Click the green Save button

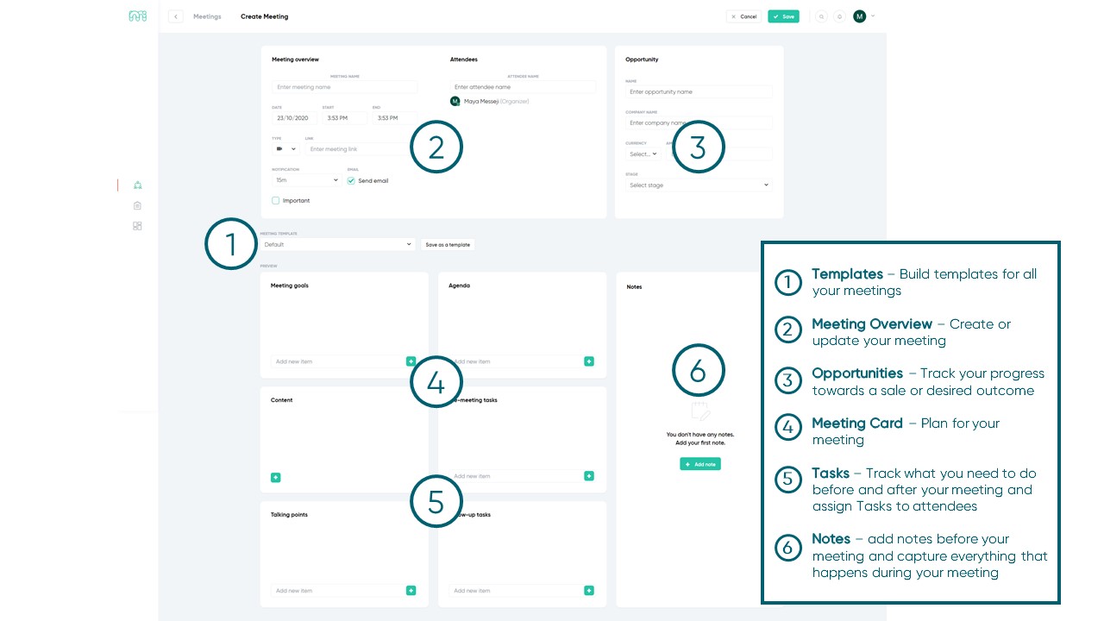(x=783, y=16)
